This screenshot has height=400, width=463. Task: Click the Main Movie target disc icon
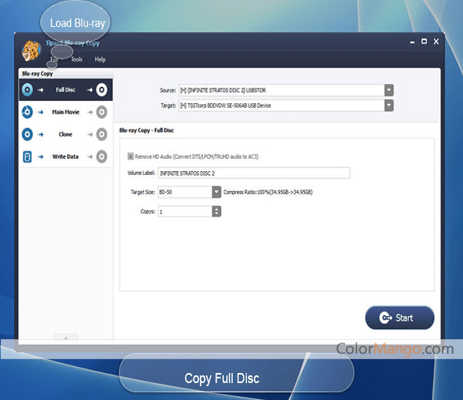pyautogui.click(x=101, y=113)
